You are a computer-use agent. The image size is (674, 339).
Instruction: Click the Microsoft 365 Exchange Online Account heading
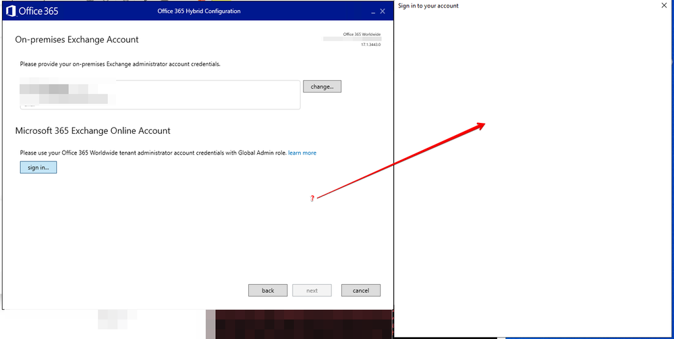point(93,130)
